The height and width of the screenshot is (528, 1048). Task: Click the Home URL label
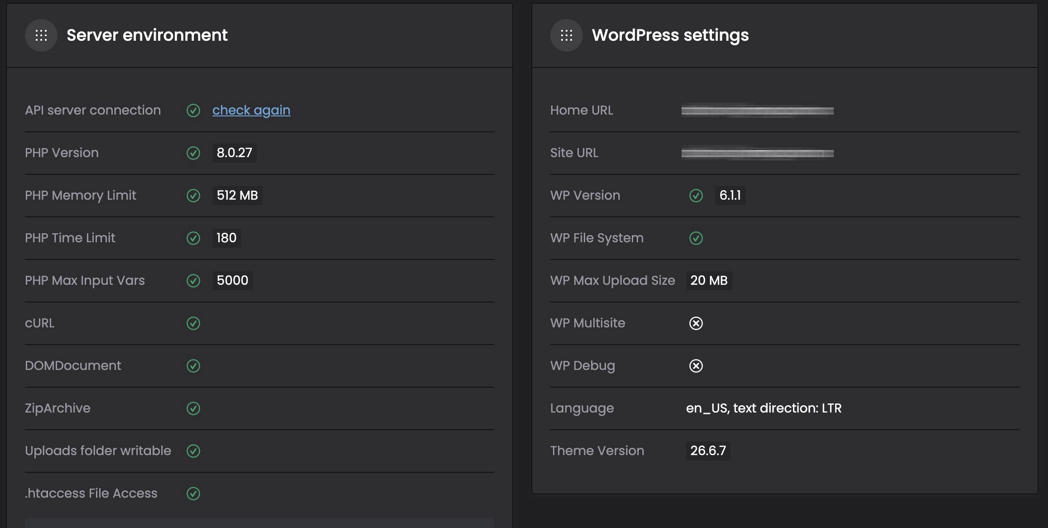pyautogui.click(x=582, y=110)
